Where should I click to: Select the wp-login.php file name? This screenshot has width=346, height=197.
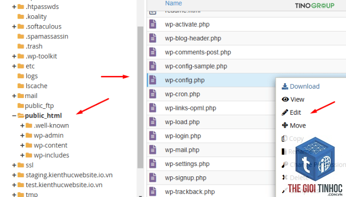point(183,136)
